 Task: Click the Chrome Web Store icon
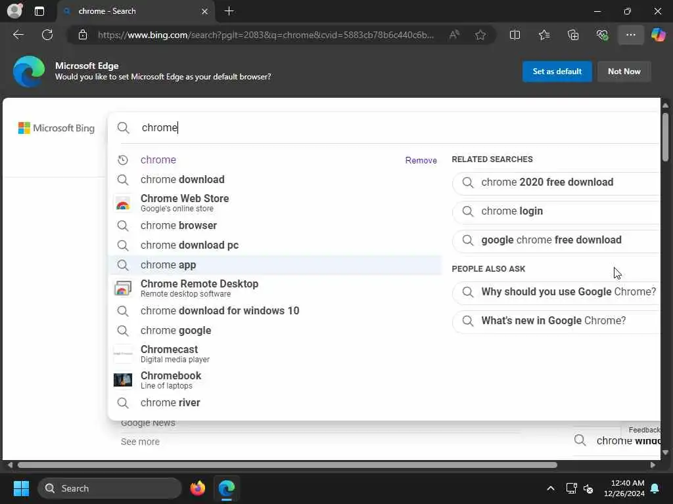point(123,203)
